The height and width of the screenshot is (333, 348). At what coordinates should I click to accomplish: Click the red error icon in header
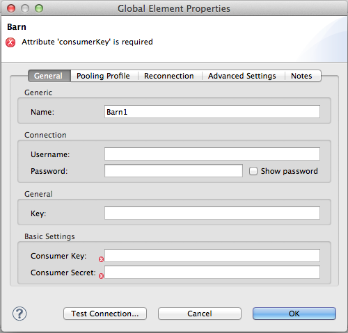(x=10, y=42)
